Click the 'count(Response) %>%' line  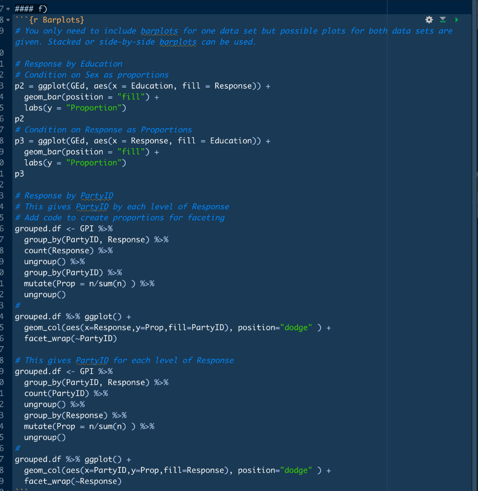[x=68, y=251]
